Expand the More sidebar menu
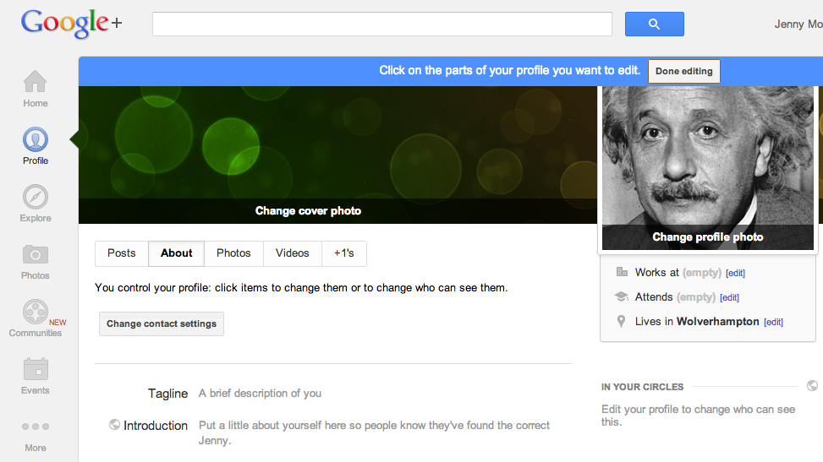Image resolution: width=823 pixels, height=462 pixels. (x=36, y=427)
